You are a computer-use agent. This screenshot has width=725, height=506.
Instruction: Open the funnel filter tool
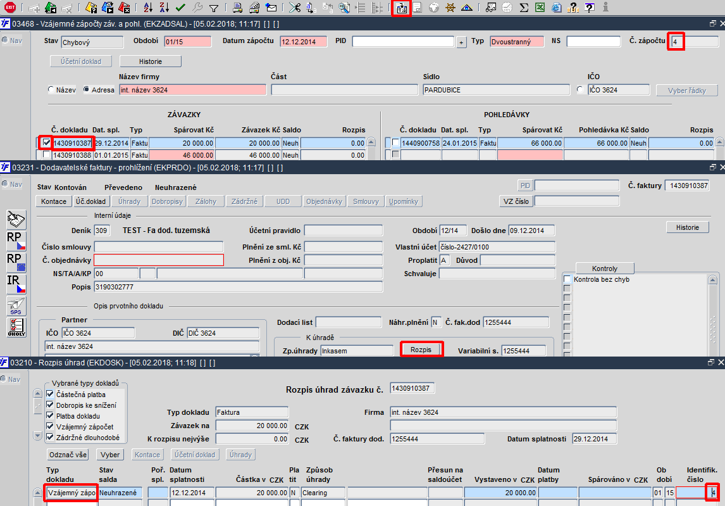[214, 8]
